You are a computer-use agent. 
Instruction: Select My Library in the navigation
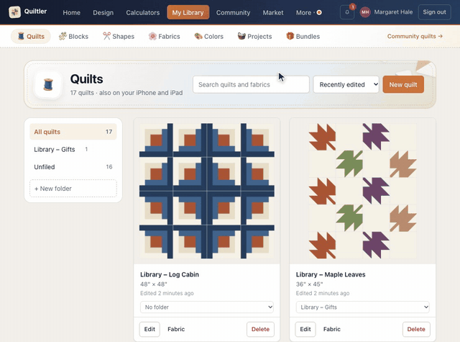tap(188, 12)
